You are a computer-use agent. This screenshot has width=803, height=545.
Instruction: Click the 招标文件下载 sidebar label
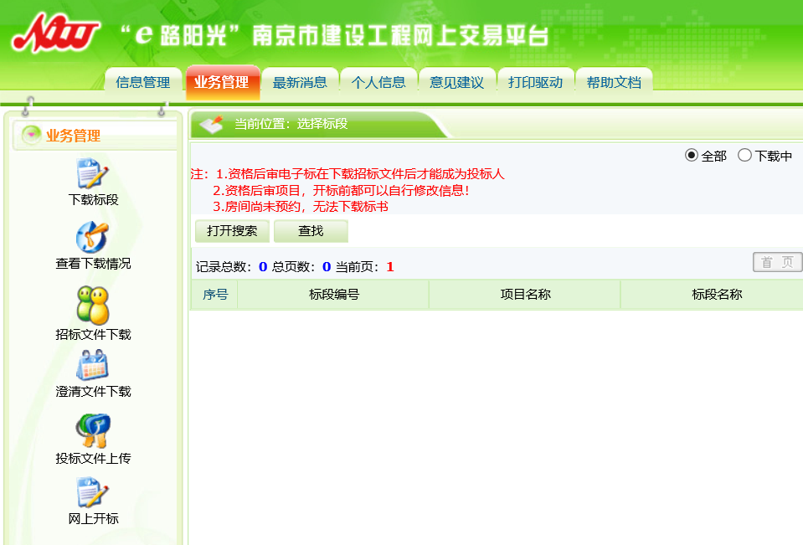[93, 335]
